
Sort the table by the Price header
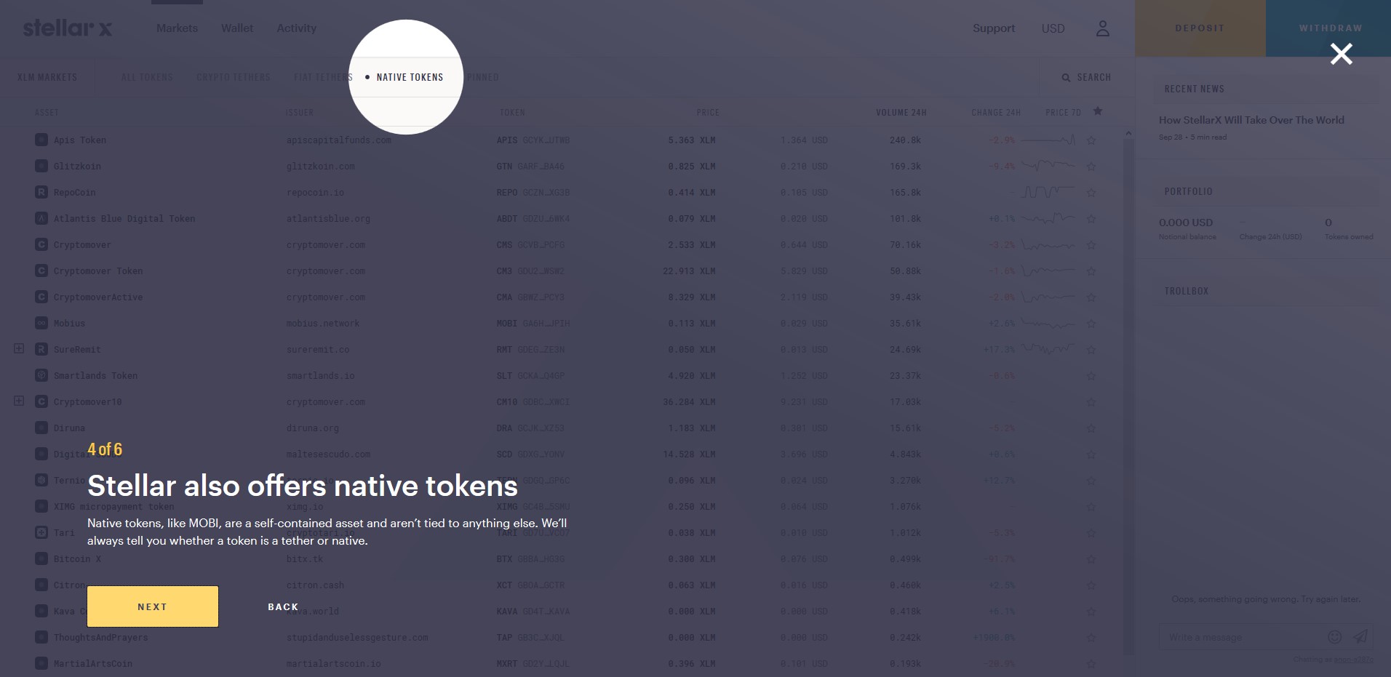[x=707, y=112]
